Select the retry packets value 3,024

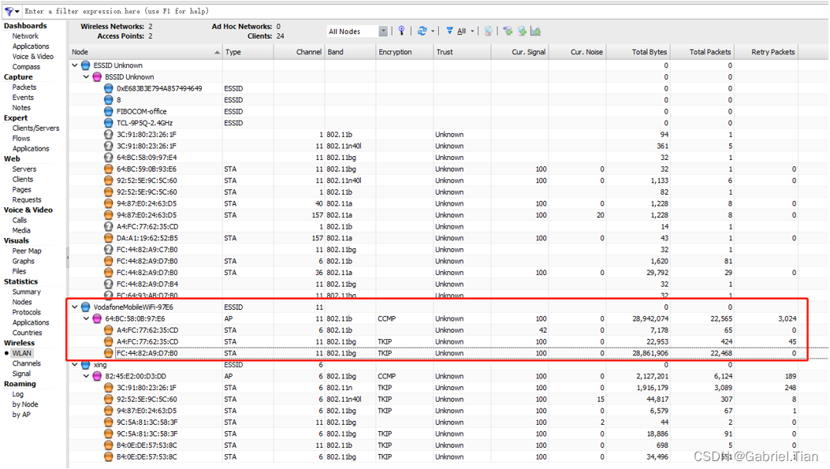(787, 318)
